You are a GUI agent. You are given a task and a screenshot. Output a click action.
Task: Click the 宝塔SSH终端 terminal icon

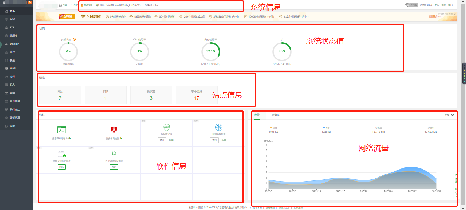pos(62,130)
